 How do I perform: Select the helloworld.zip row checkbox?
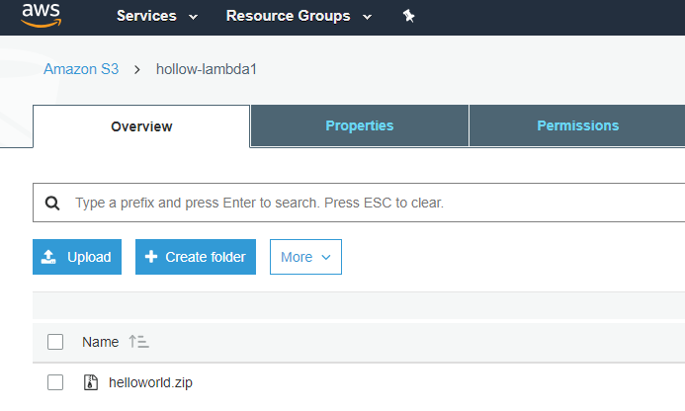tap(55, 382)
